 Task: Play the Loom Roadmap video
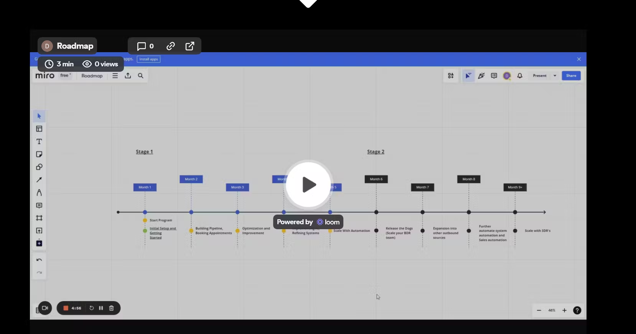(x=308, y=185)
